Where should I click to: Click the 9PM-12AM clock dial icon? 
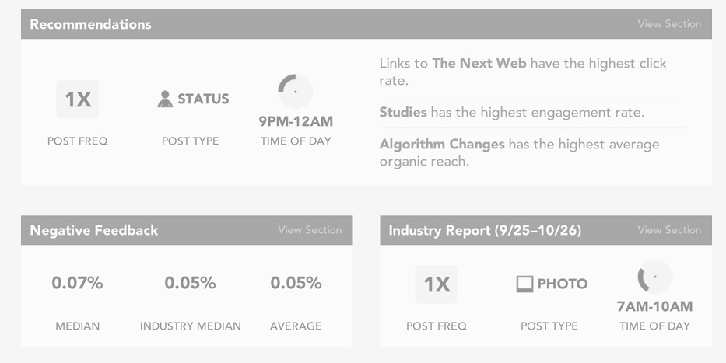coord(296,91)
